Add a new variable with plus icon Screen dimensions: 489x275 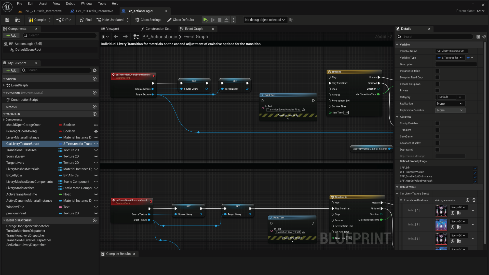94,114
